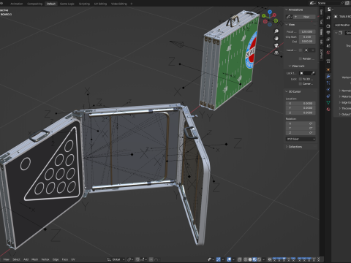The width and height of the screenshot is (351, 263).
Task: Open the World properties tab icon
Action: click(x=328, y=53)
